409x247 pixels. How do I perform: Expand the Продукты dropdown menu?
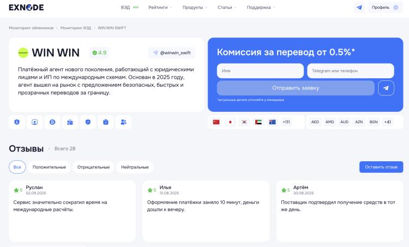click(195, 8)
